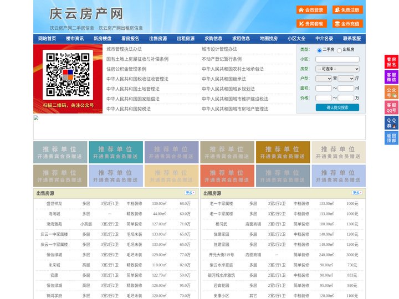Open 海淘城 sale listing
The height and width of the screenshot is (299, 399).
pyautogui.click(x=54, y=214)
